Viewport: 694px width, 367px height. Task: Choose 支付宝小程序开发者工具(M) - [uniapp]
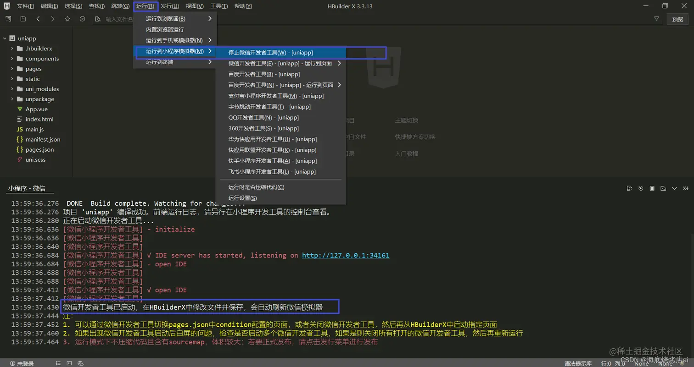[x=281, y=96]
